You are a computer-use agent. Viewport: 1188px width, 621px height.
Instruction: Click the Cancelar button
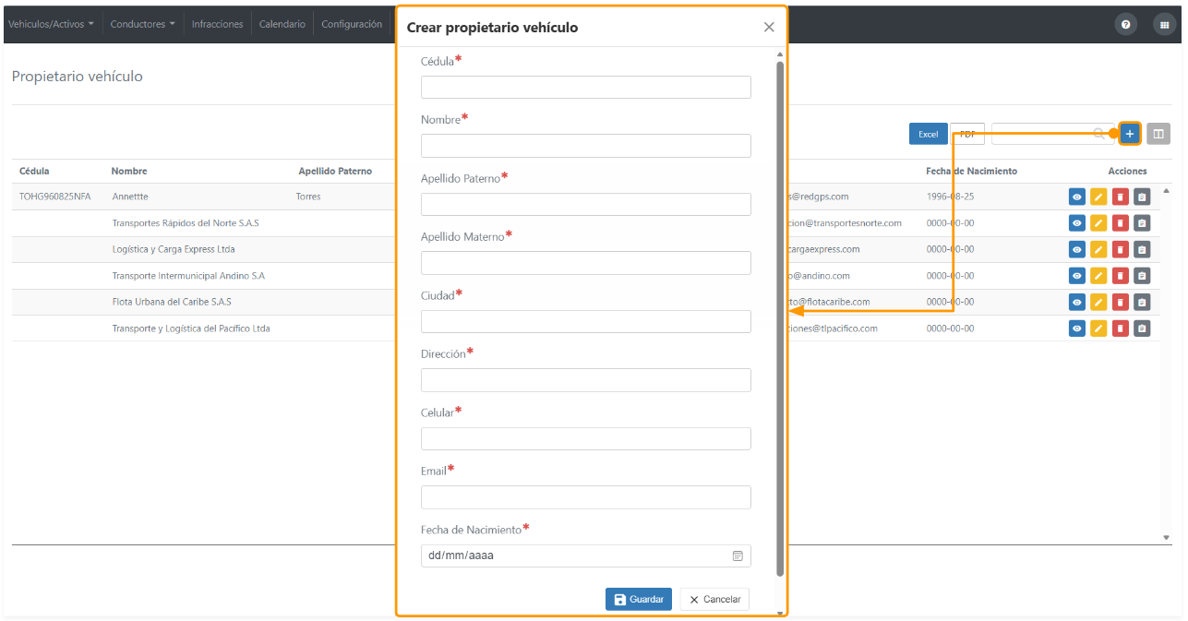tap(714, 599)
